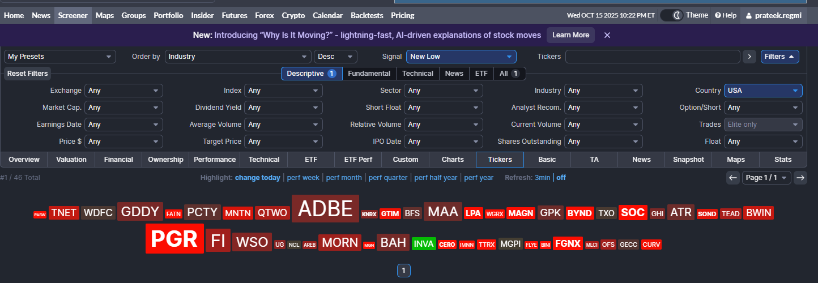Open the Overview view tab

tap(24, 160)
